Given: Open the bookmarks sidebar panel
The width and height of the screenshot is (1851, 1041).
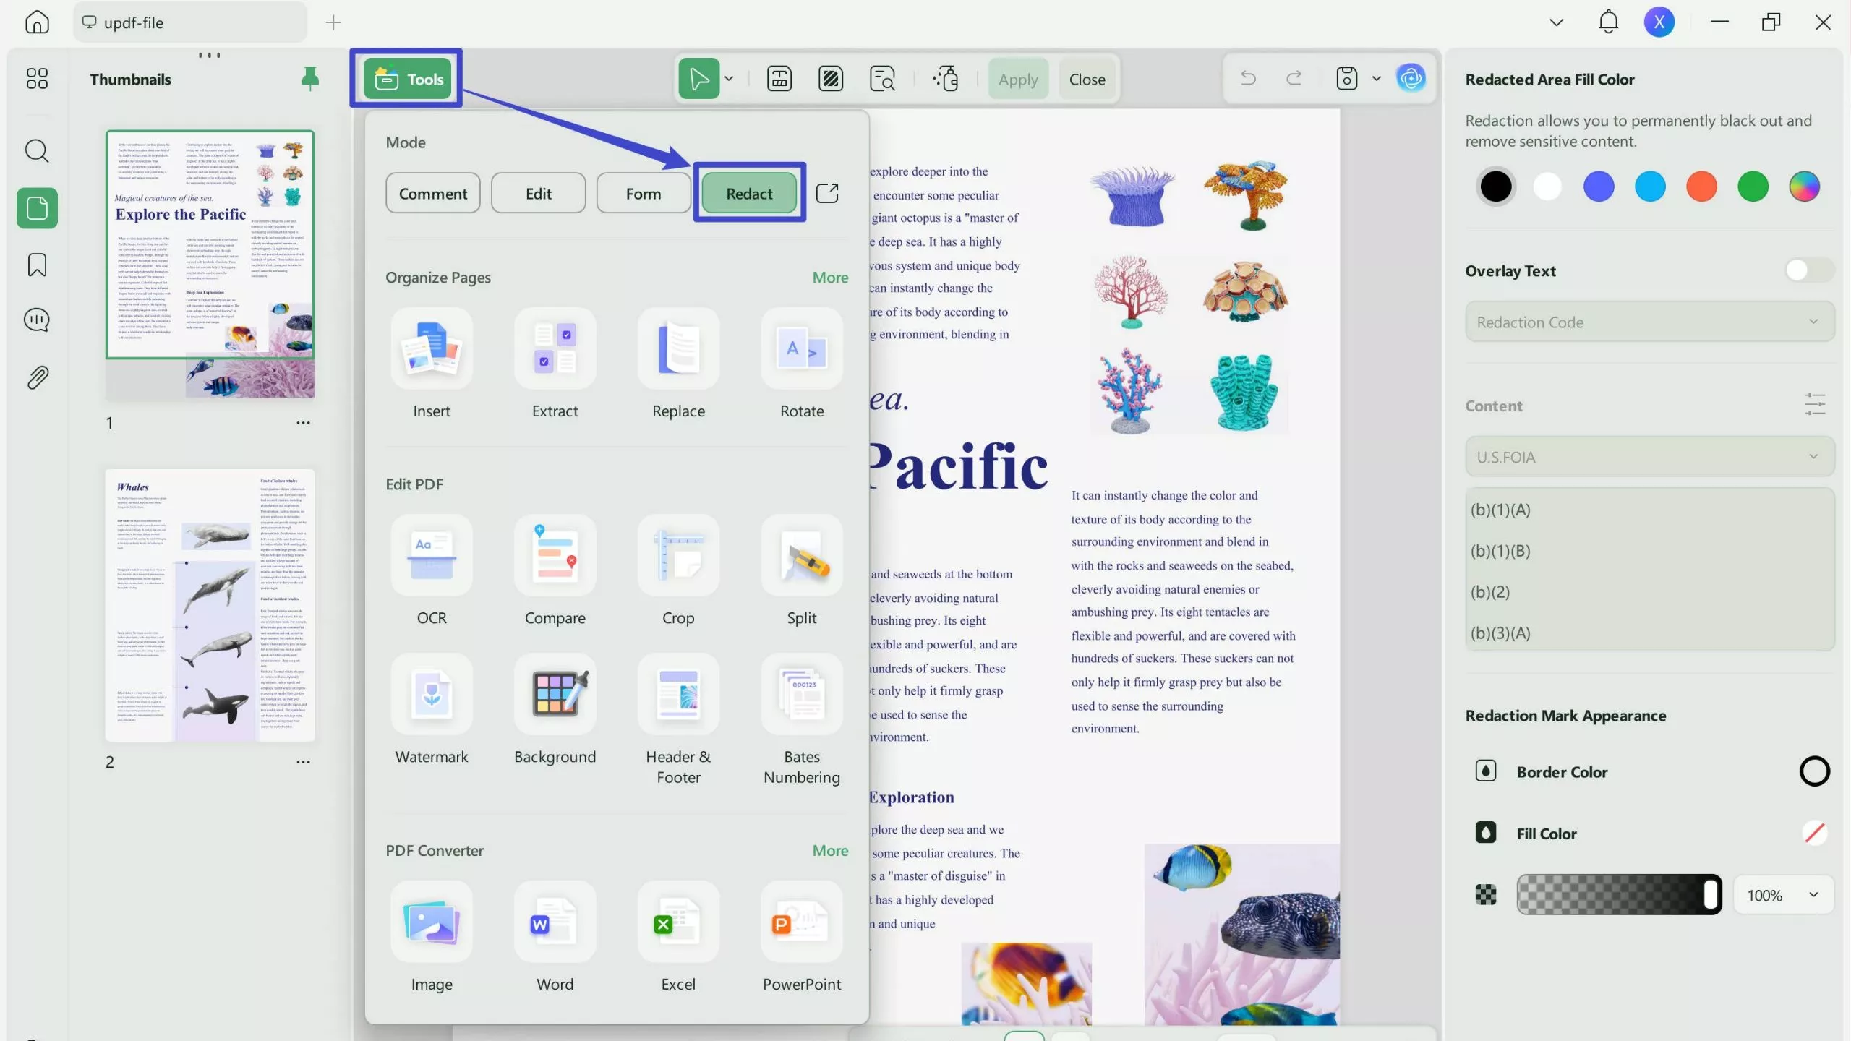Looking at the screenshot, I should (37, 265).
